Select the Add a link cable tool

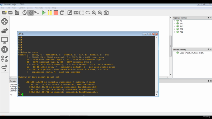(4, 68)
